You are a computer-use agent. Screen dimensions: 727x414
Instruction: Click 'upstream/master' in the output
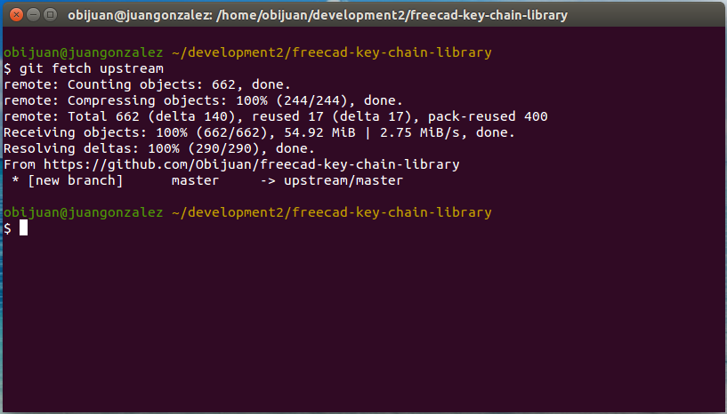[x=343, y=180]
